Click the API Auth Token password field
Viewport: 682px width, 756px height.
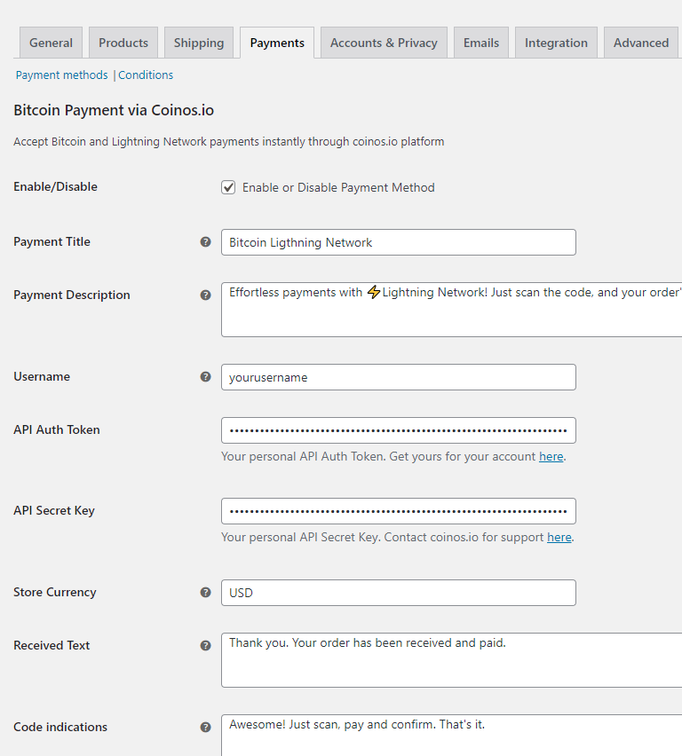pyautogui.click(x=399, y=430)
